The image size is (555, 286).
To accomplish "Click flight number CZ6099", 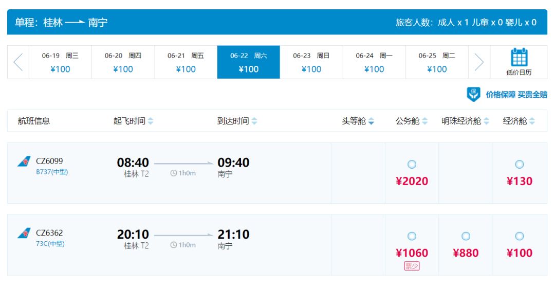I will tap(49, 161).
